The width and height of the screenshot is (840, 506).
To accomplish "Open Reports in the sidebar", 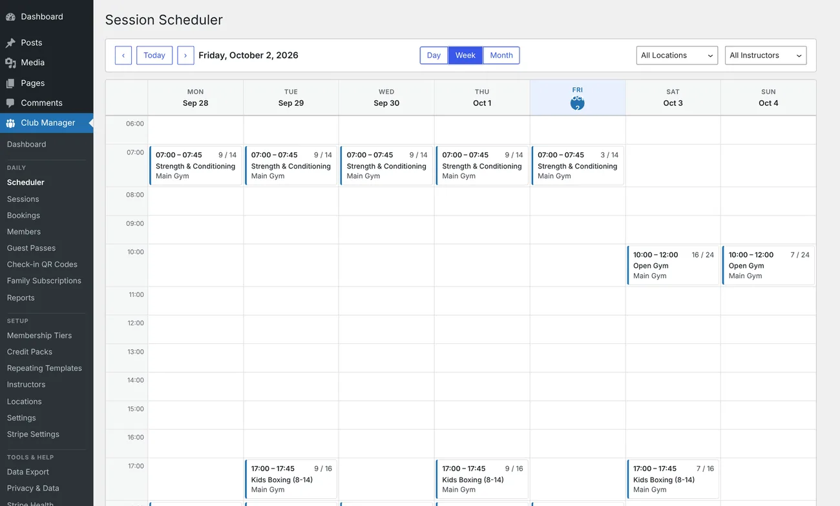I will click(21, 298).
